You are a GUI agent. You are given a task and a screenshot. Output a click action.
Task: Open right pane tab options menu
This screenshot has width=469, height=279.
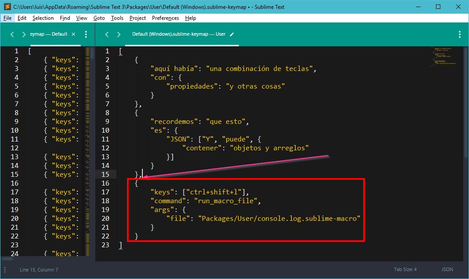click(460, 34)
